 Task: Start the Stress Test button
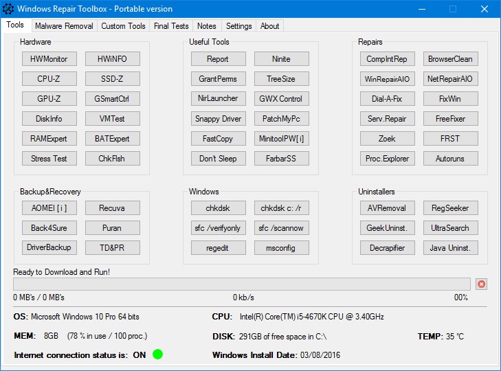coord(49,159)
